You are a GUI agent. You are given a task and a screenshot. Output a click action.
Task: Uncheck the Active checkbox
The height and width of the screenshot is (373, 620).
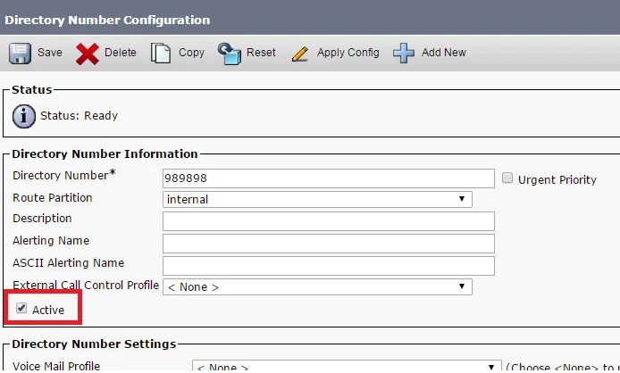(21, 309)
